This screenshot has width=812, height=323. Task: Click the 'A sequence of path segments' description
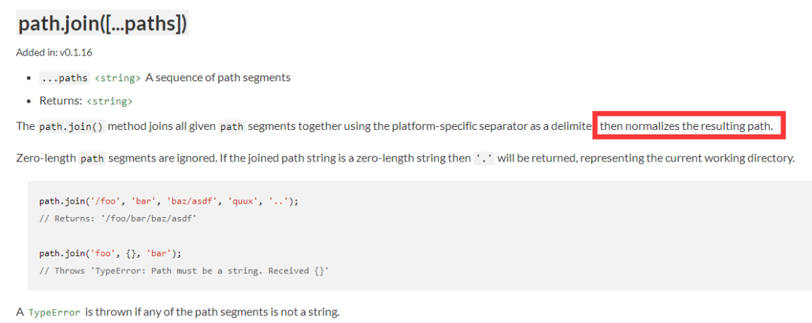(217, 77)
